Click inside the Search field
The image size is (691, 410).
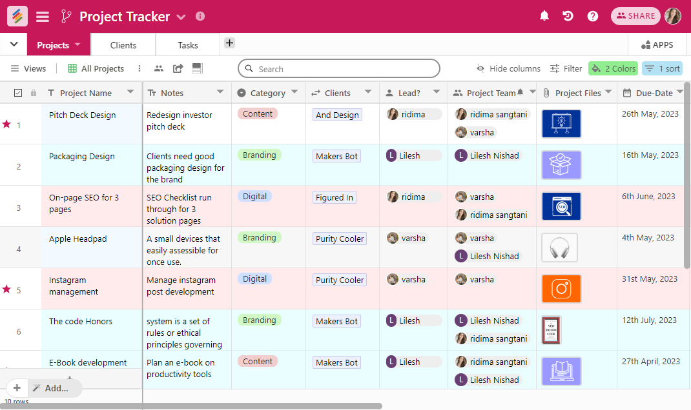click(339, 68)
